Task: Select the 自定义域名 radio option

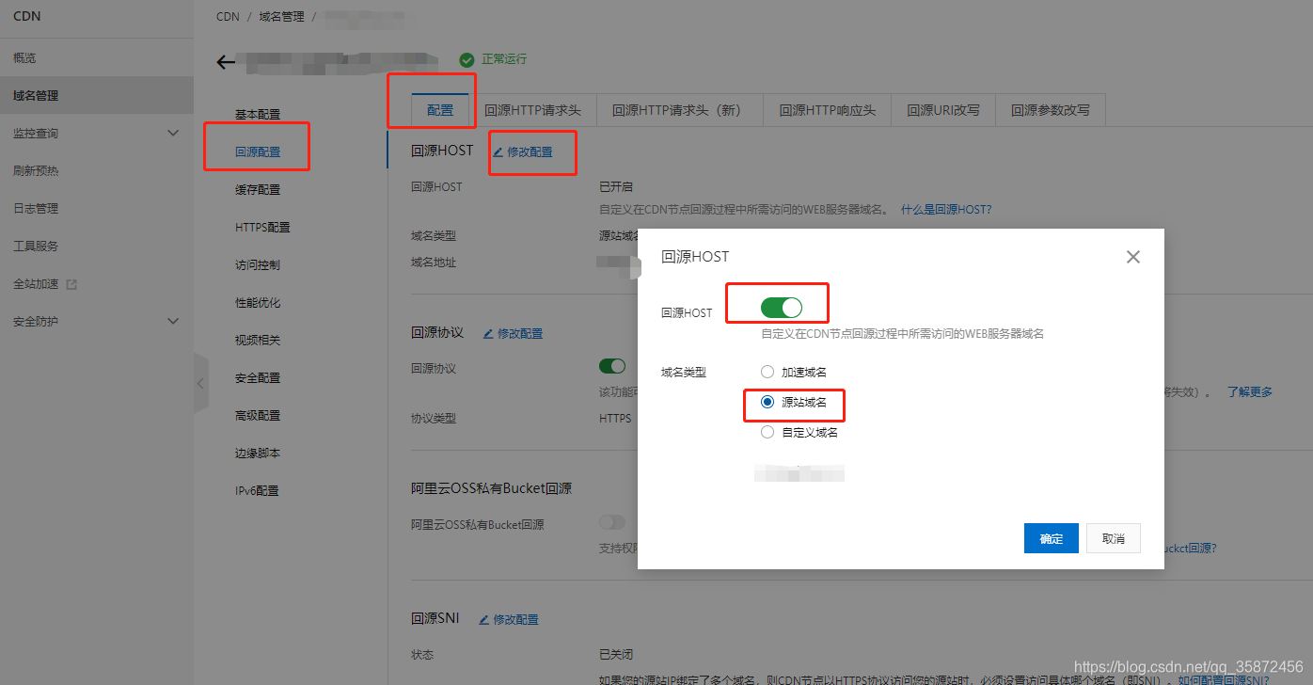Action: (767, 432)
